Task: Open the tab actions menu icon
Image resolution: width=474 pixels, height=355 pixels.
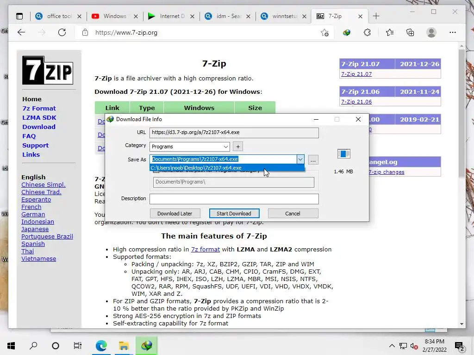Action: [x=19, y=16]
